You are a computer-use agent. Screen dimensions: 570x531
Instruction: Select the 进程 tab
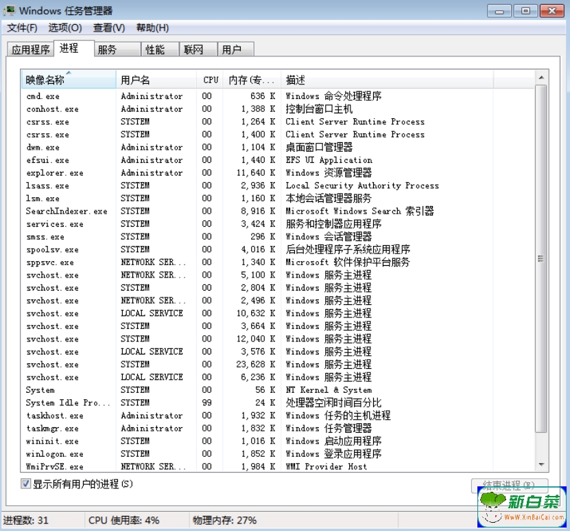coord(74,48)
